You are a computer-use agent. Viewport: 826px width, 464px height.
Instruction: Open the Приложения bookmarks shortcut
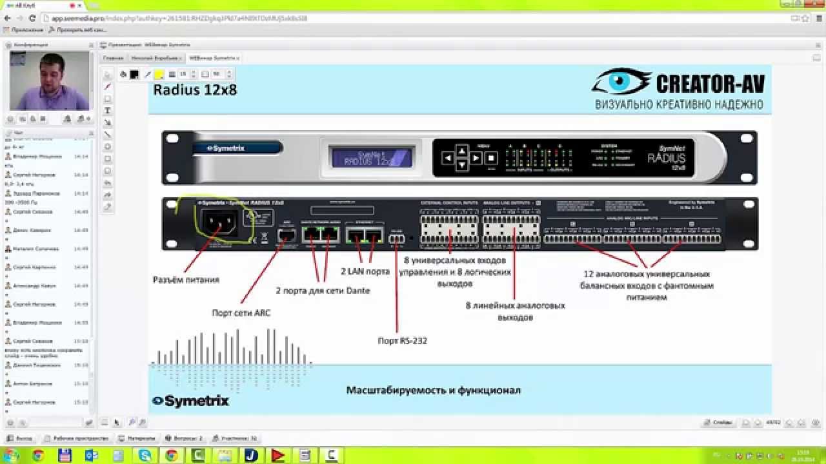[23, 30]
